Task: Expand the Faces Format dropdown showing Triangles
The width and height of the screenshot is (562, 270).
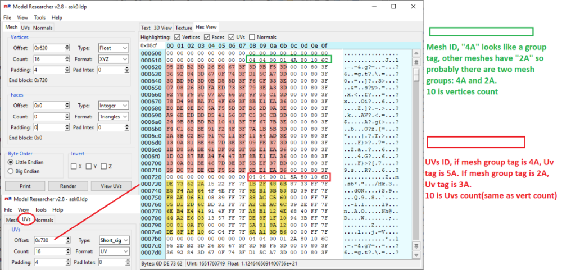Action: pos(114,116)
